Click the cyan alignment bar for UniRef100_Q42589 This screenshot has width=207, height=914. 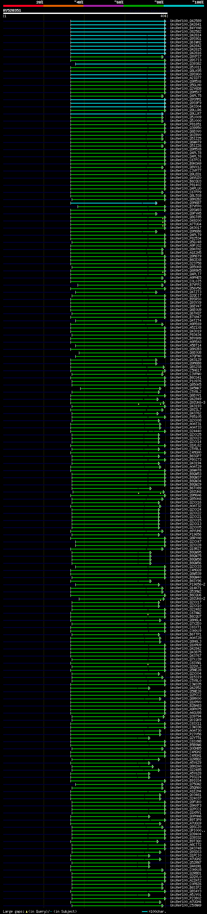118,21
